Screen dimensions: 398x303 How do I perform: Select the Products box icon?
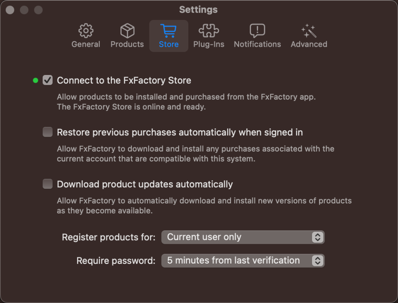coord(127,31)
